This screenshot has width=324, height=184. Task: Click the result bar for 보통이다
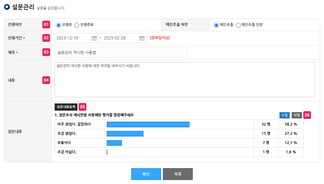(x=114, y=143)
